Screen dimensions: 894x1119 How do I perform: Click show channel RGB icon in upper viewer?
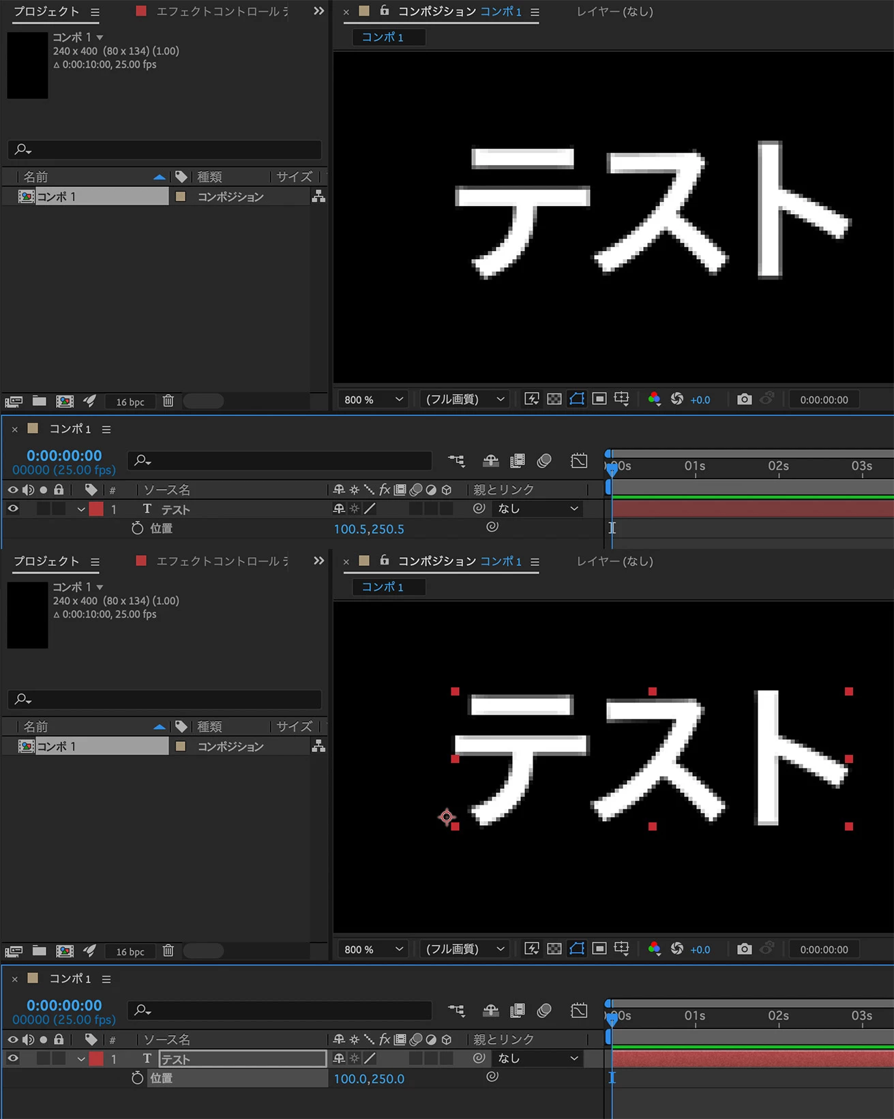pos(654,399)
